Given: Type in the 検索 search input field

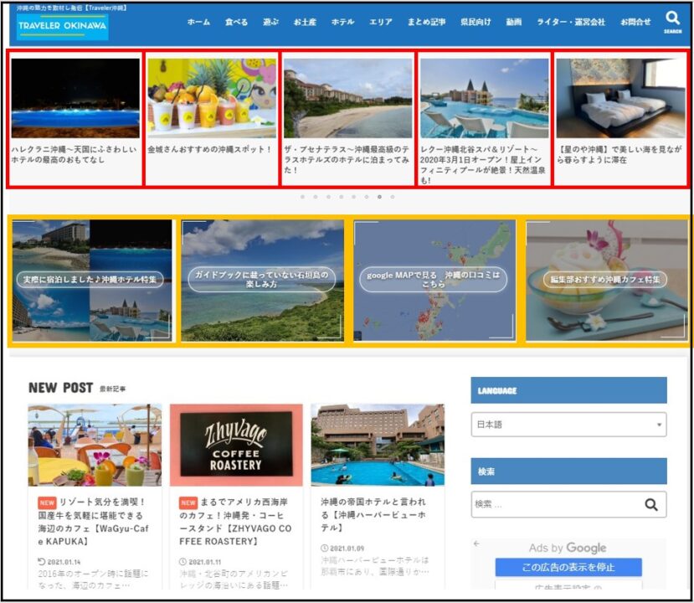Looking at the screenshot, I should pos(553,504).
